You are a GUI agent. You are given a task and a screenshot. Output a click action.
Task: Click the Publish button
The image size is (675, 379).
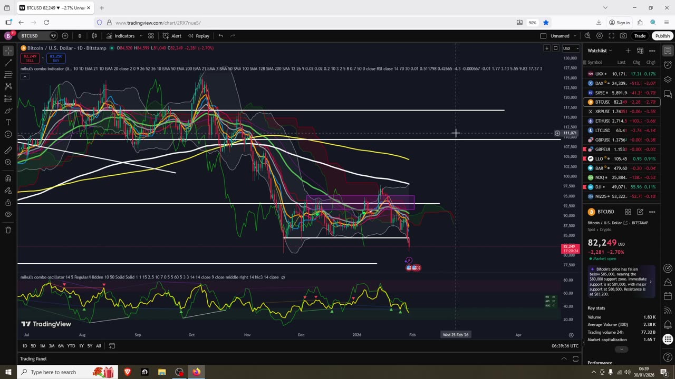(x=662, y=36)
